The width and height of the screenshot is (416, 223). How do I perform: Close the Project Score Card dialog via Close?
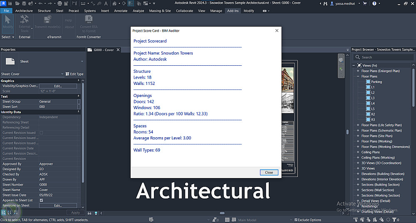(269, 172)
